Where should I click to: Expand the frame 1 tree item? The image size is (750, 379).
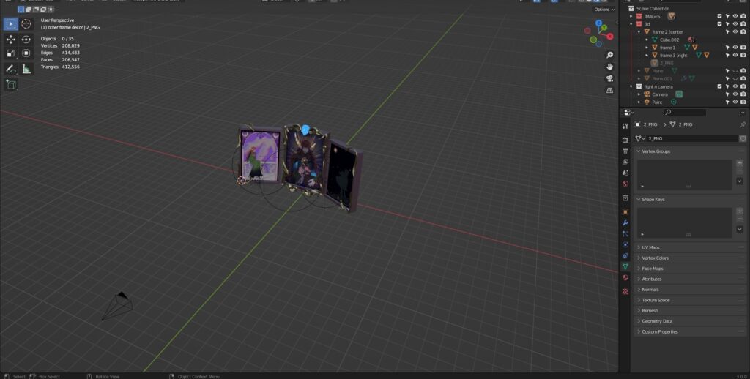tap(647, 48)
